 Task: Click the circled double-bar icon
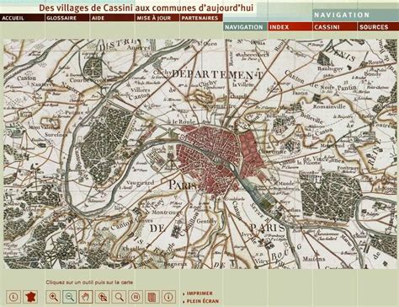coord(136,297)
